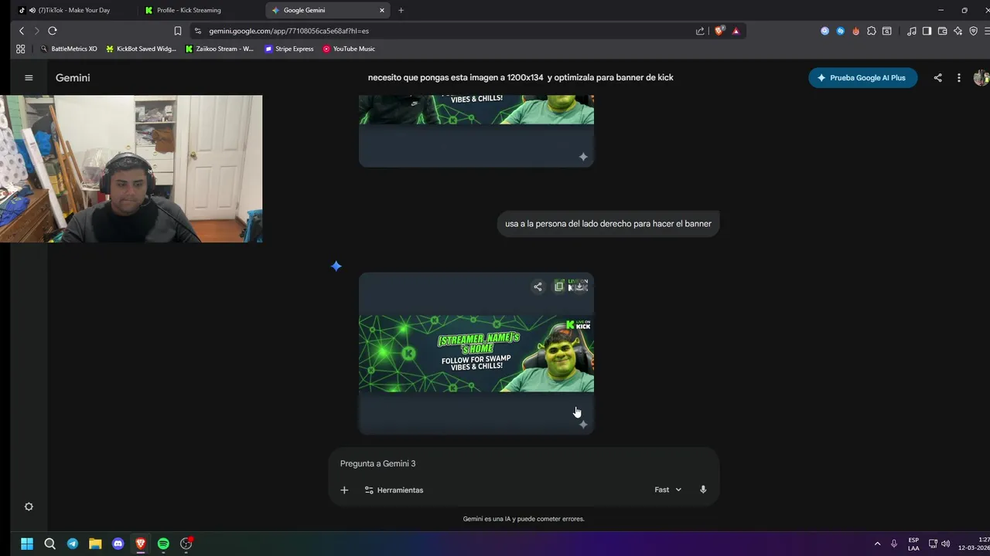Screen dimensions: 990x556
Task: Open a new browser tab
Action: coord(401,10)
